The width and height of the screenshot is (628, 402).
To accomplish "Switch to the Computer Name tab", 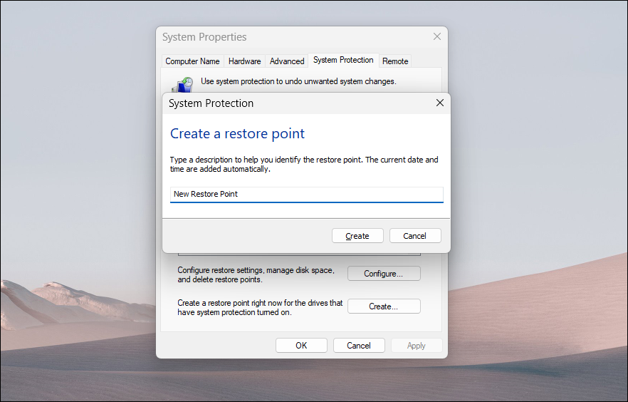I will click(x=192, y=61).
